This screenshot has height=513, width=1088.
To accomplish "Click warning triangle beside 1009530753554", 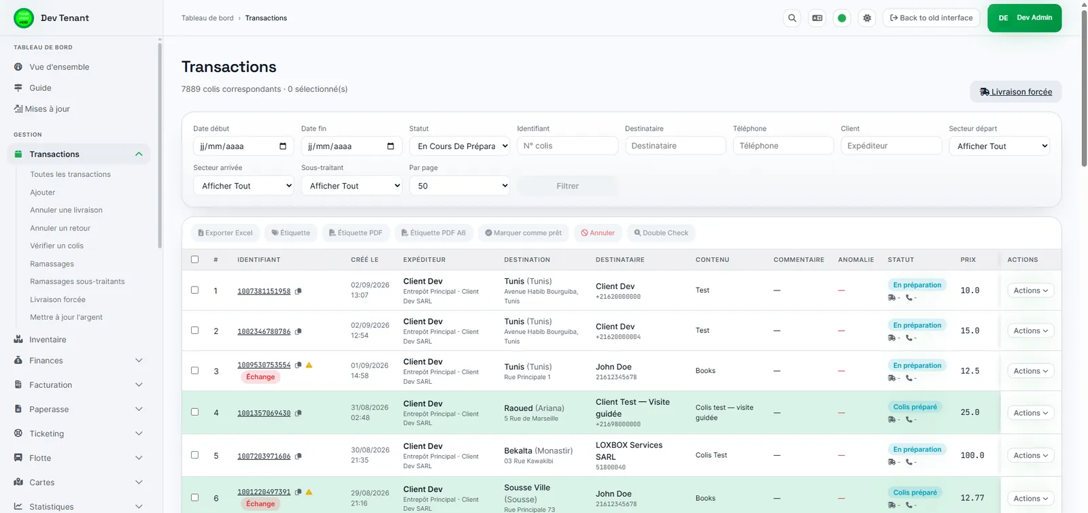I will coord(309,365).
